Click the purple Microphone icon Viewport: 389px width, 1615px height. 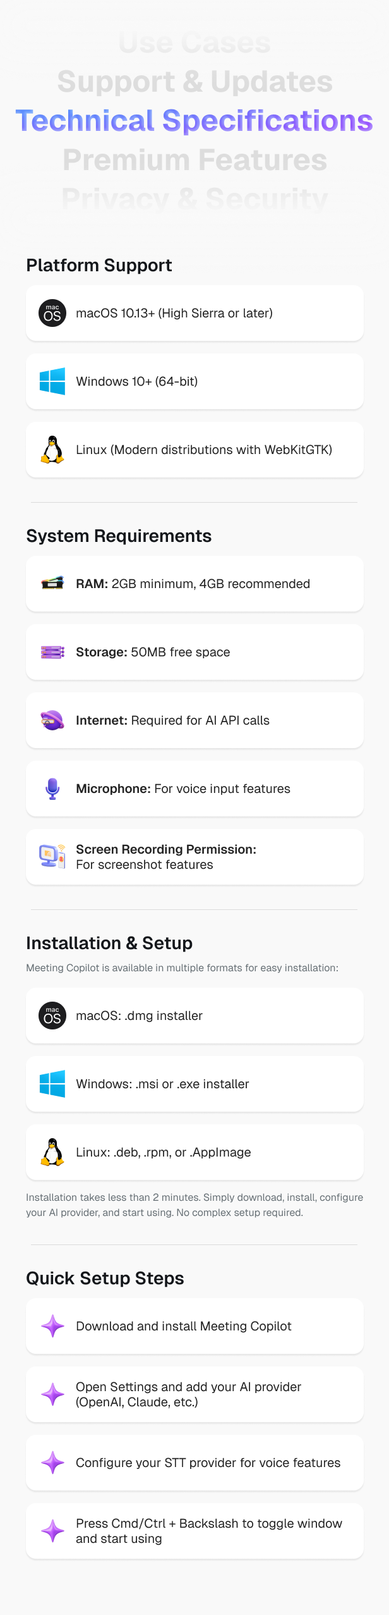coord(52,789)
